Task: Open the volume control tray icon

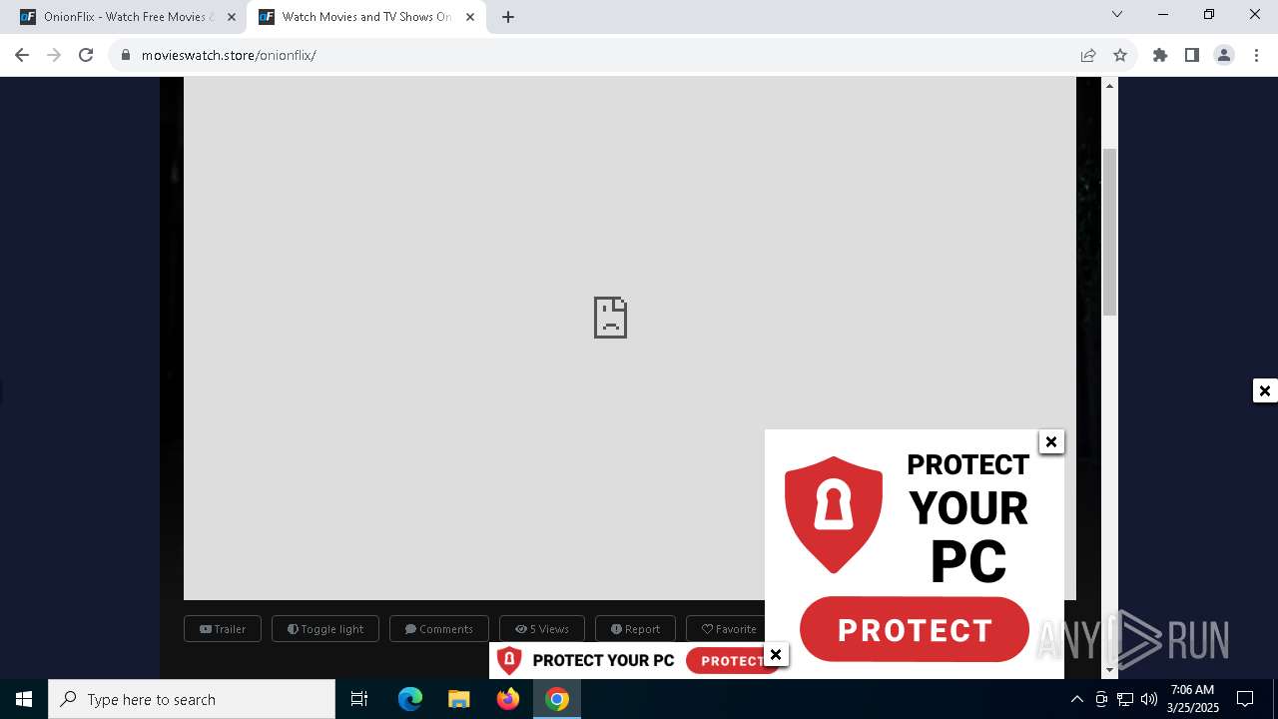Action: pyautogui.click(x=1149, y=699)
